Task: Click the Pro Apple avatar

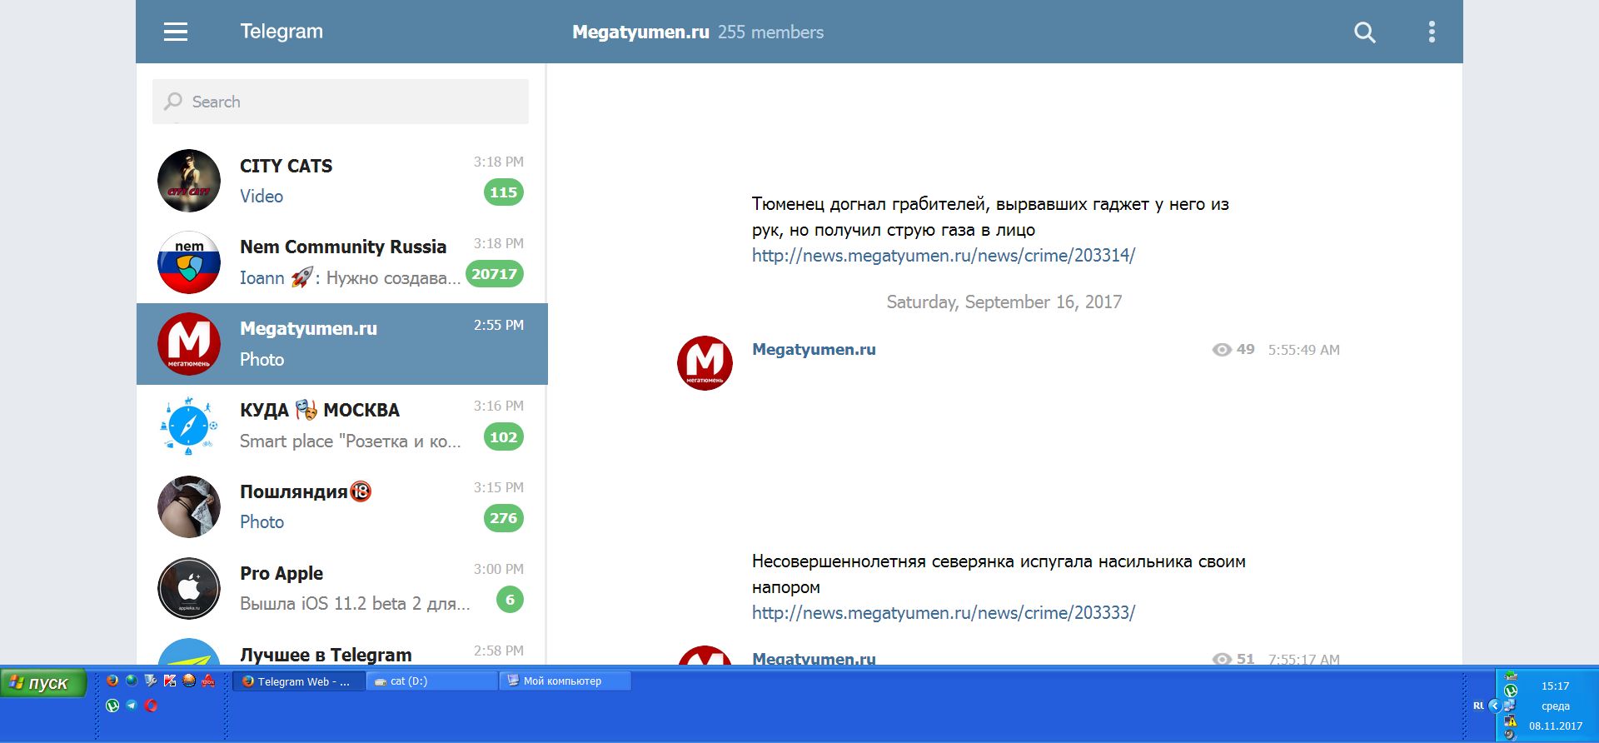Action: pyautogui.click(x=189, y=589)
